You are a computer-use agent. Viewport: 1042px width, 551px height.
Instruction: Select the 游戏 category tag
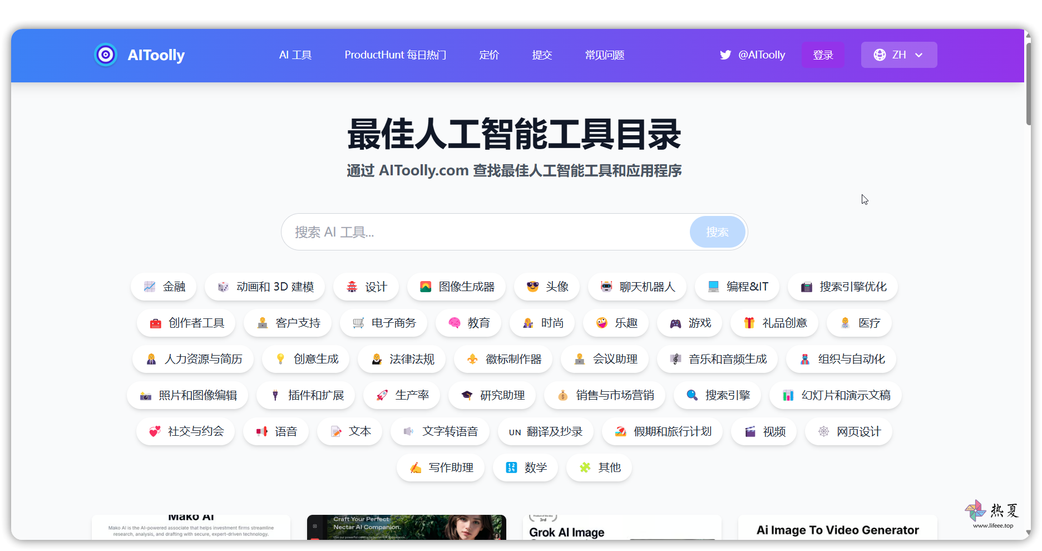pyautogui.click(x=690, y=323)
